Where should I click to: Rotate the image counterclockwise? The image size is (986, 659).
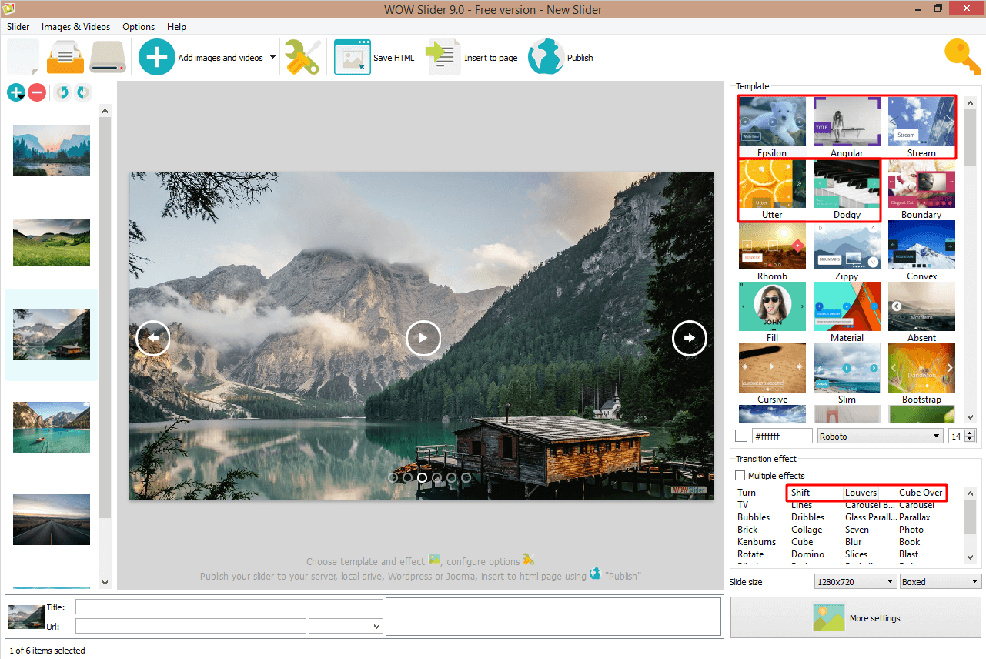(61, 92)
